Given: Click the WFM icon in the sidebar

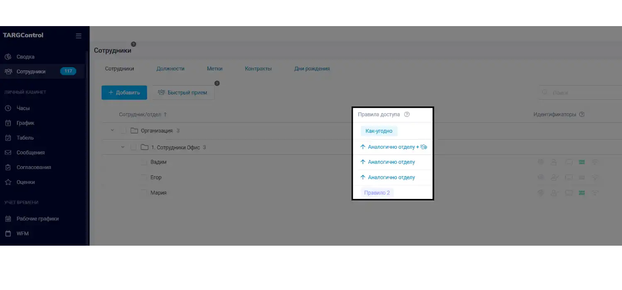Looking at the screenshot, I should coord(8,233).
